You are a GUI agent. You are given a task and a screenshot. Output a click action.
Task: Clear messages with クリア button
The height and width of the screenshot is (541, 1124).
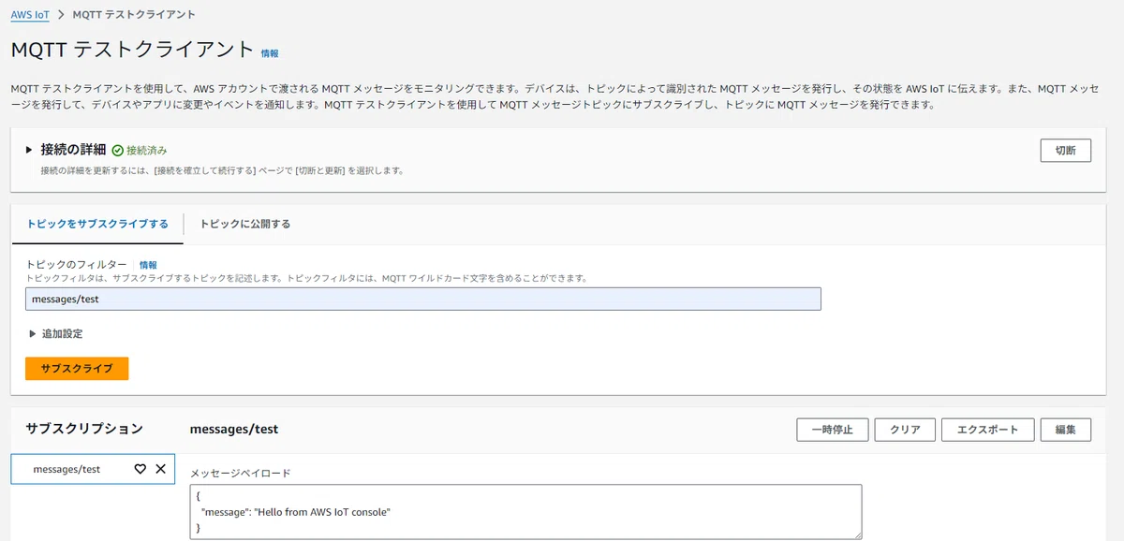[905, 430]
